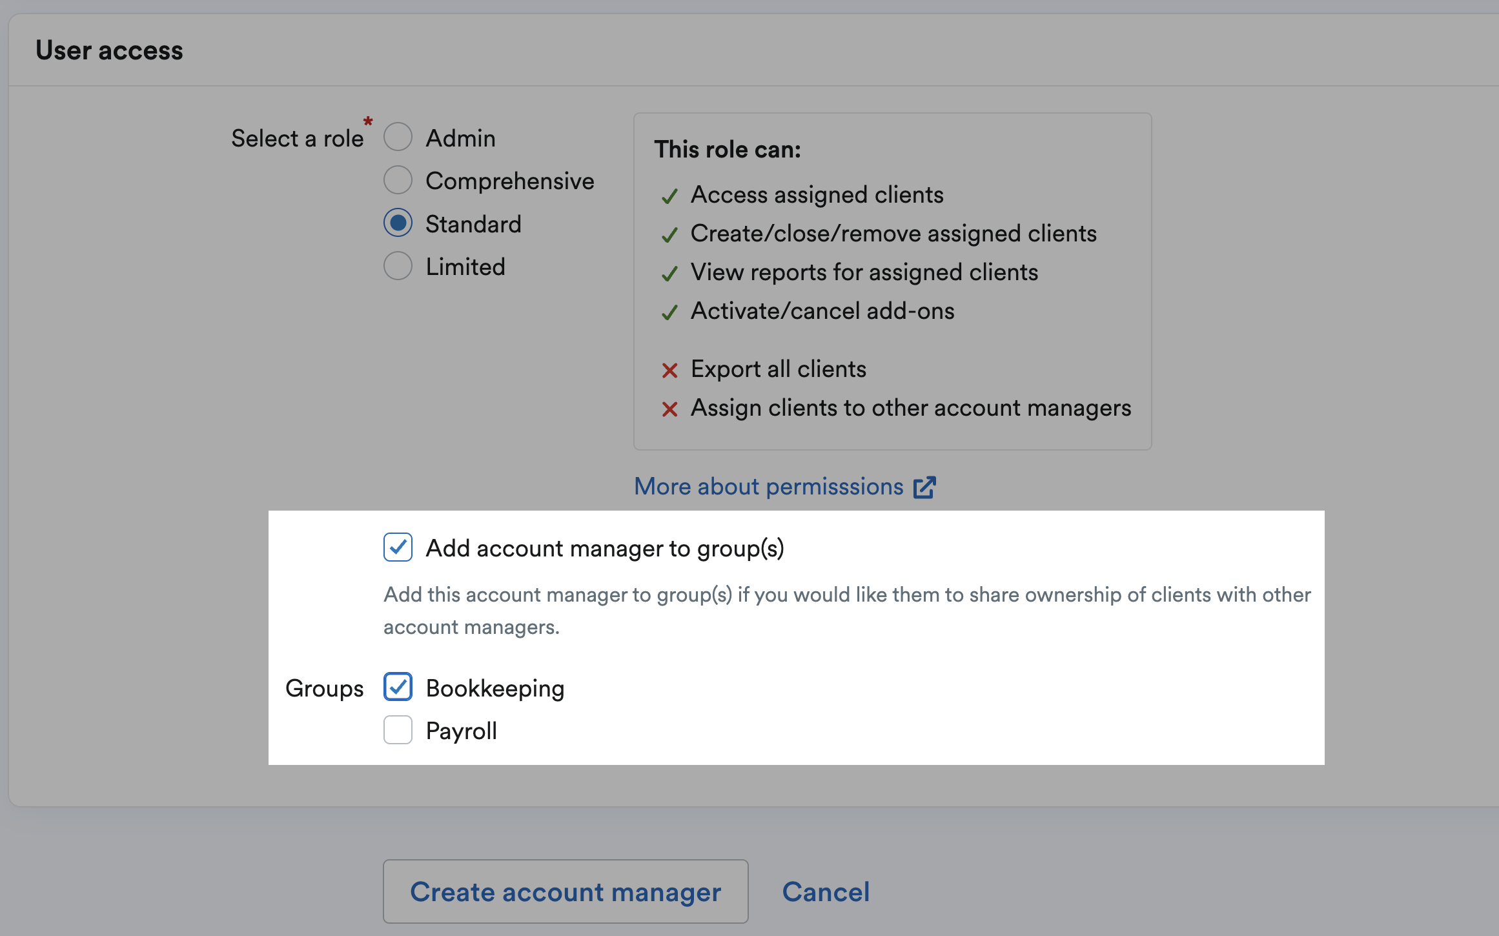The height and width of the screenshot is (936, 1499).
Task: Click the 'User access' section heading
Action: (x=109, y=50)
